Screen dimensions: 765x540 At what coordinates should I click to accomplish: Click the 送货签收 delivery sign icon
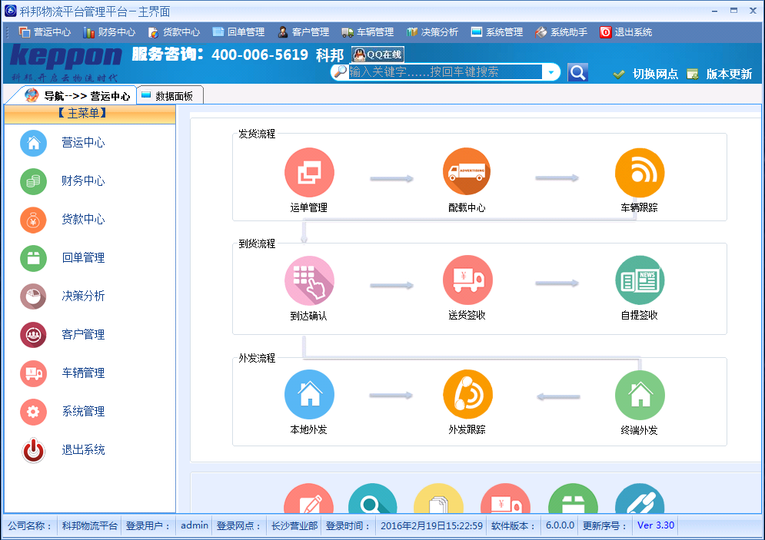pos(467,283)
